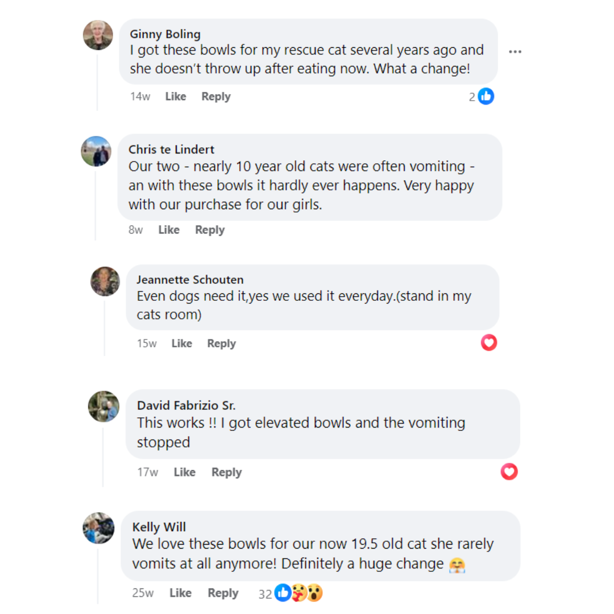Image resolution: width=614 pixels, height=614 pixels.
Task: Open Chris te Lindert's profile picture
Action: pos(96,151)
